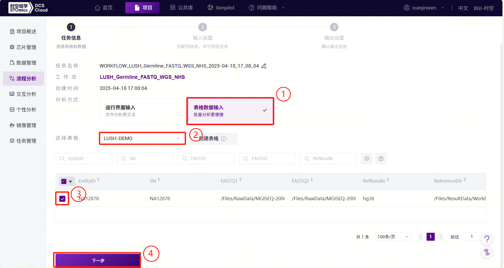Switch language via 中文
Image resolution: width=504 pixels, height=268 pixels.
coord(463,8)
